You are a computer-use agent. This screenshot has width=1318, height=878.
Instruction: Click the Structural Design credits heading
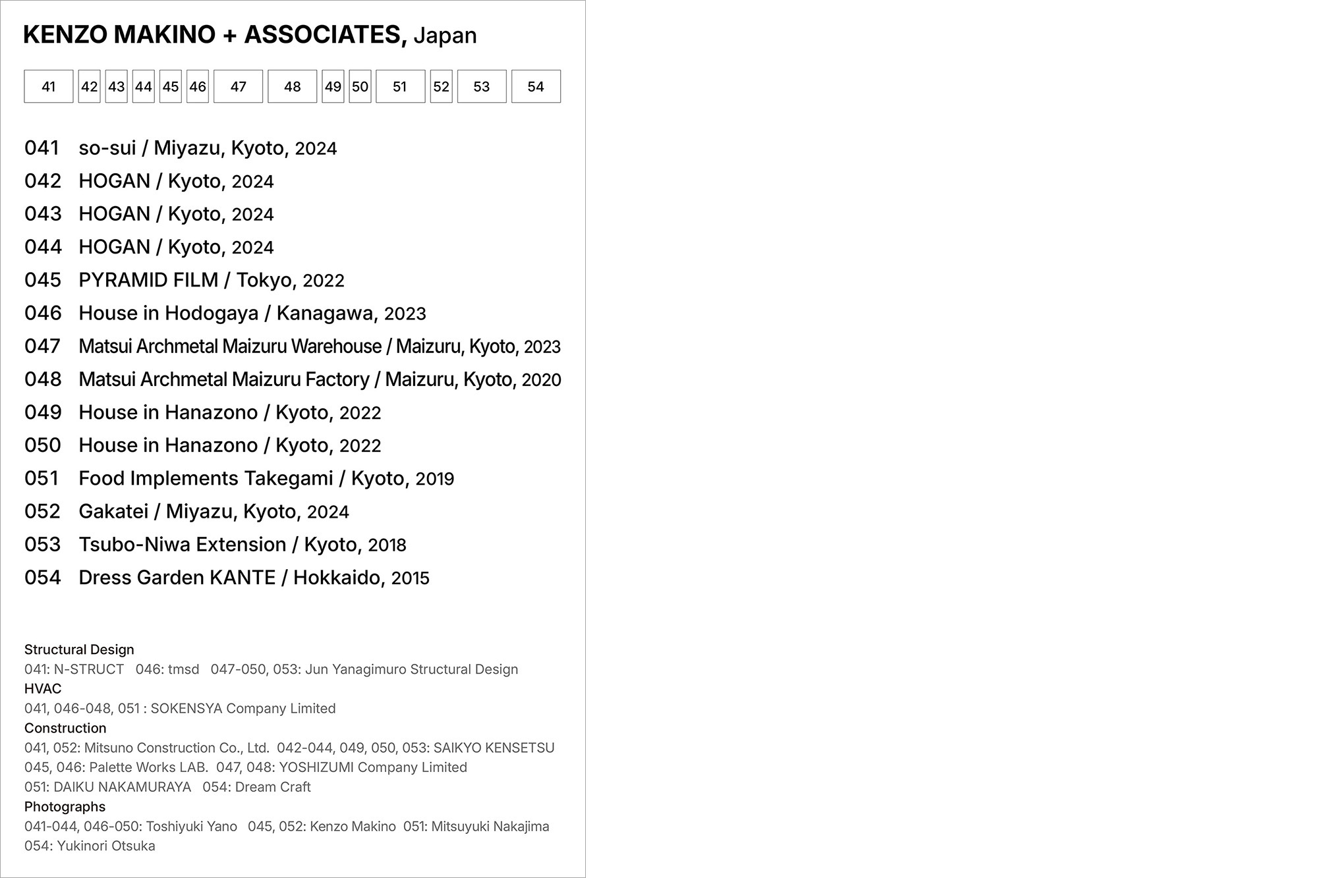click(79, 649)
